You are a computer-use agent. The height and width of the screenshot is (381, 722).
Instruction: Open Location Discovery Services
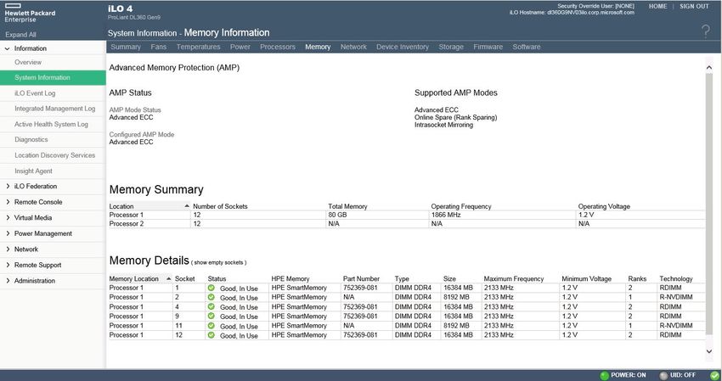(55, 155)
